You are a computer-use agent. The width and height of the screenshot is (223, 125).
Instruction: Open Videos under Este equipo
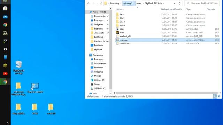click(97, 84)
